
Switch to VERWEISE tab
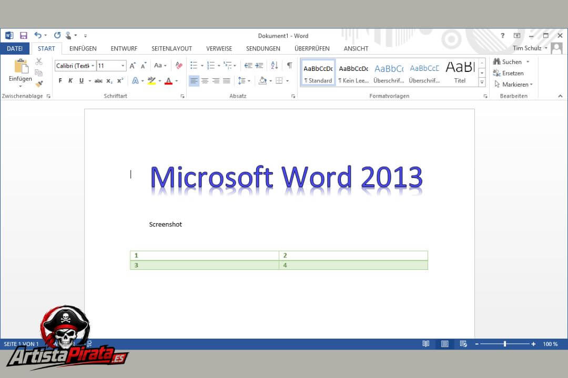[219, 48]
